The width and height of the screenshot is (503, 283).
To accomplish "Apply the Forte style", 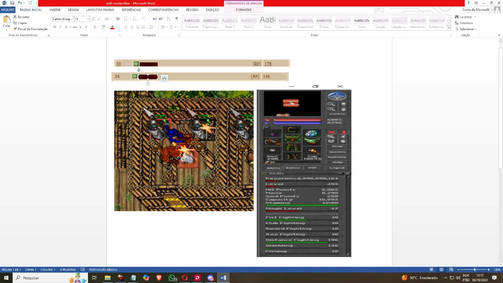I will pyautogui.click(x=362, y=23).
